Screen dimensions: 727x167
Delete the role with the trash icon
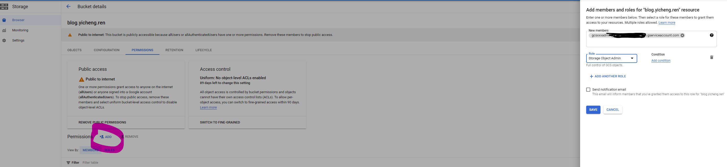[711, 58]
